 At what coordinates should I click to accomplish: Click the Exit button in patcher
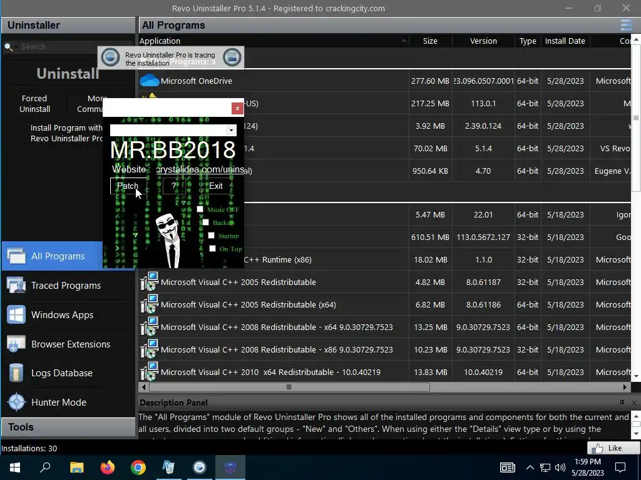[216, 186]
